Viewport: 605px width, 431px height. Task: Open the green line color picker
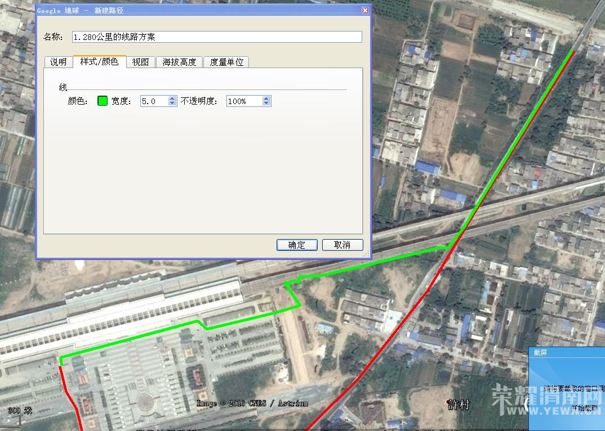tap(102, 101)
